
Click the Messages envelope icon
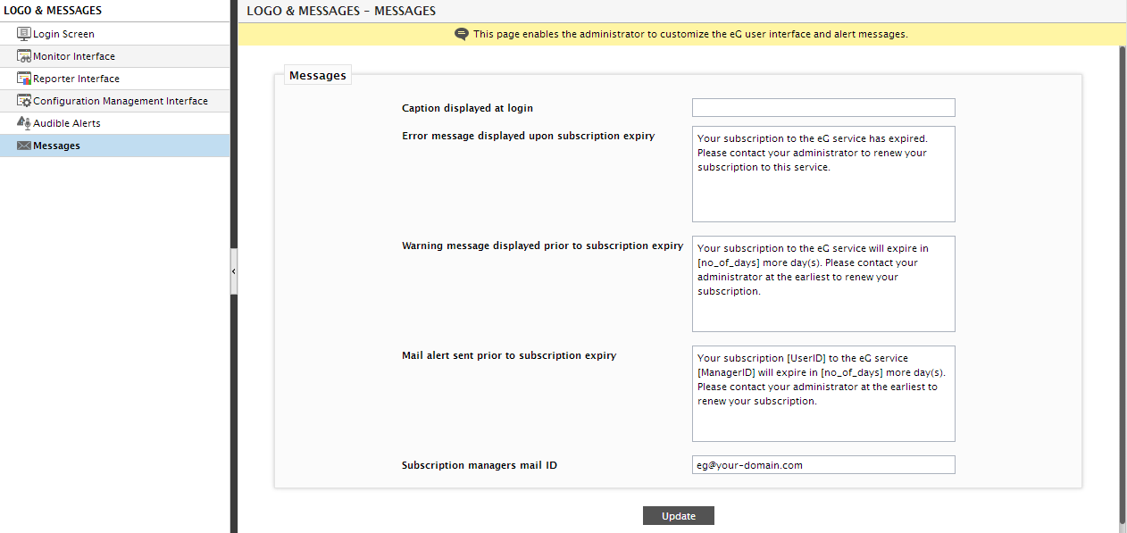(x=24, y=146)
